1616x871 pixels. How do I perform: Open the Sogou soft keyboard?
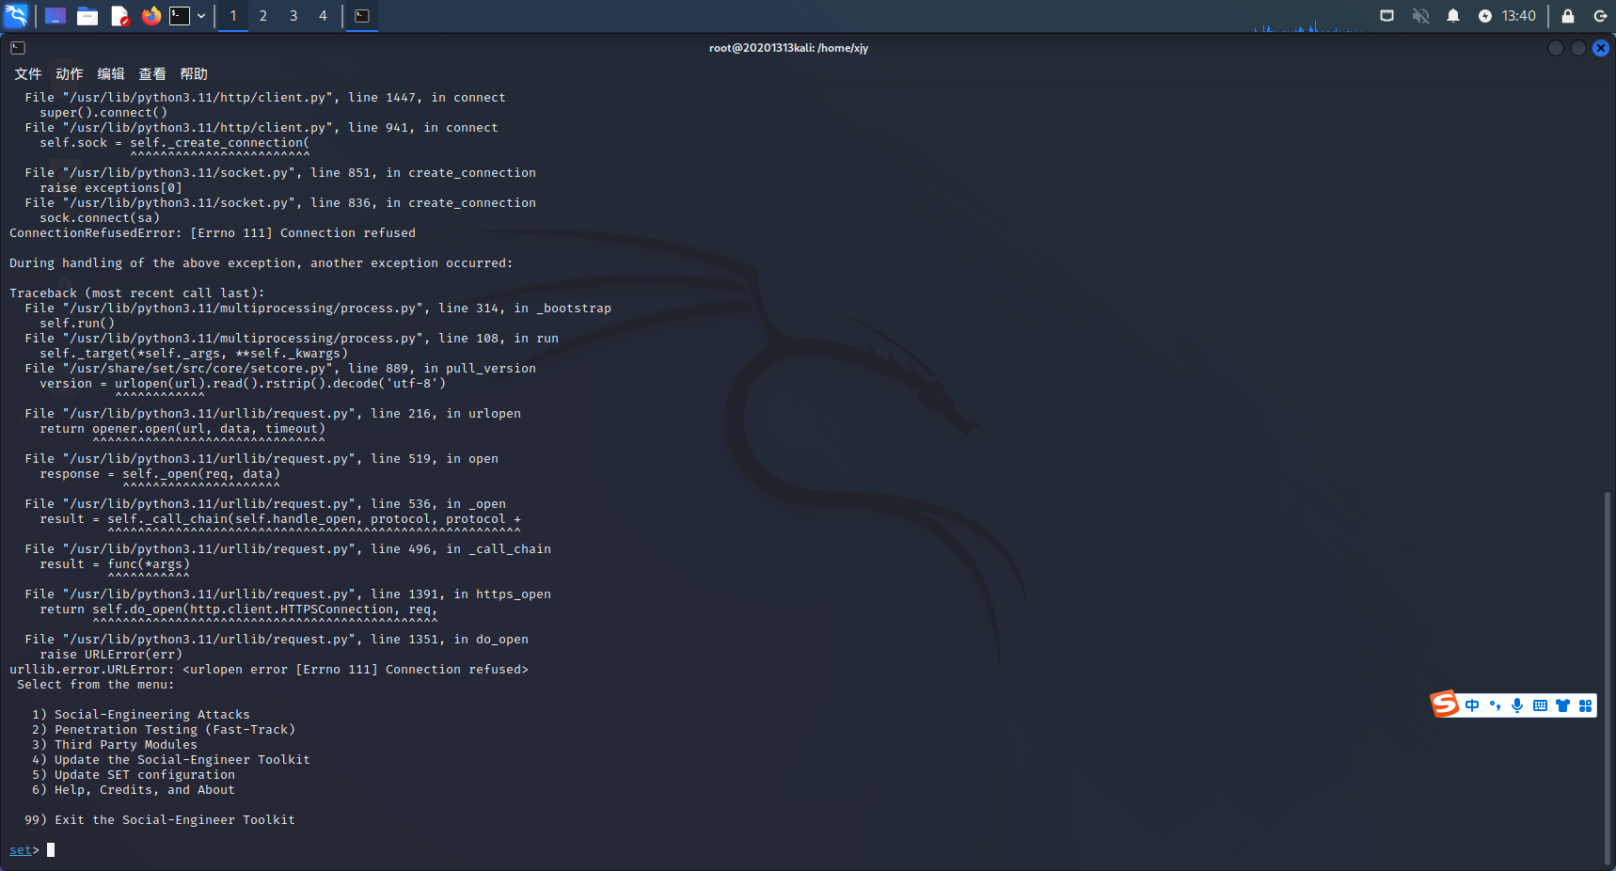coord(1540,705)
